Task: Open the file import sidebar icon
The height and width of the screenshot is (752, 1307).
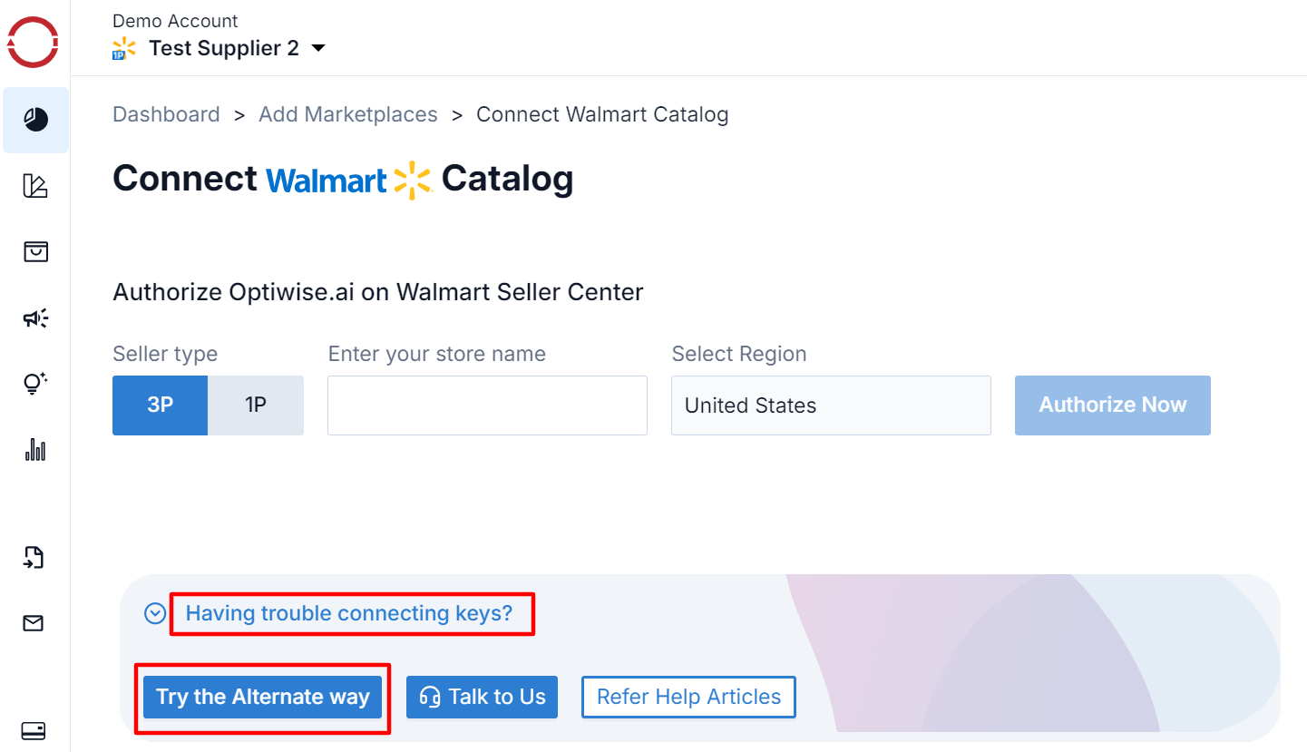Action: (x=34, y=557)
